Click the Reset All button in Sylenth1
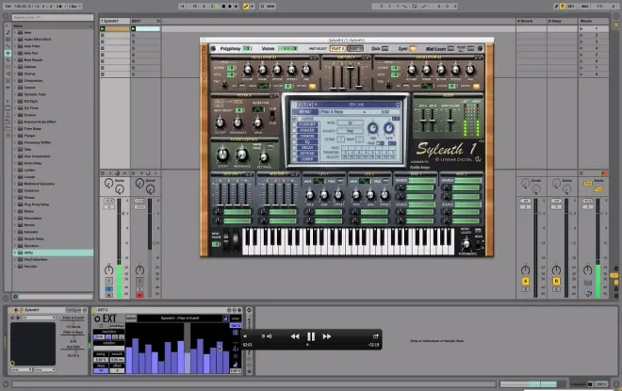The image size is (622, 391). point(470,48)
